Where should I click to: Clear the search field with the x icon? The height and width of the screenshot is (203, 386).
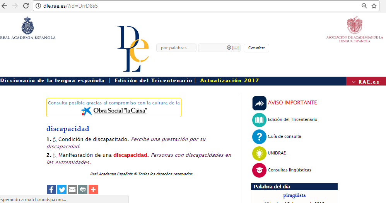229,47
